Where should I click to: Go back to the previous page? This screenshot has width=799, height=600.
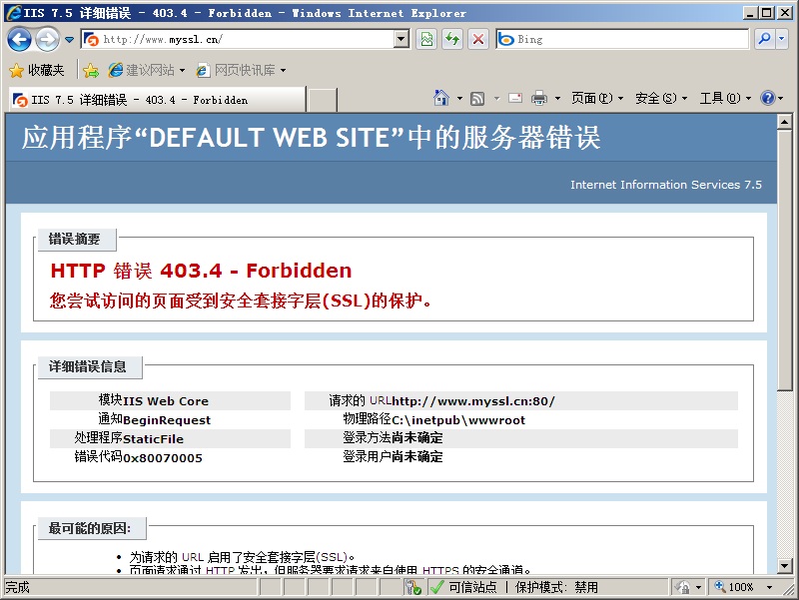[19, 39]
